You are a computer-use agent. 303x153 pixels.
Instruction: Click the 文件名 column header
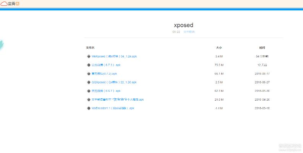(x=90, y=48)
